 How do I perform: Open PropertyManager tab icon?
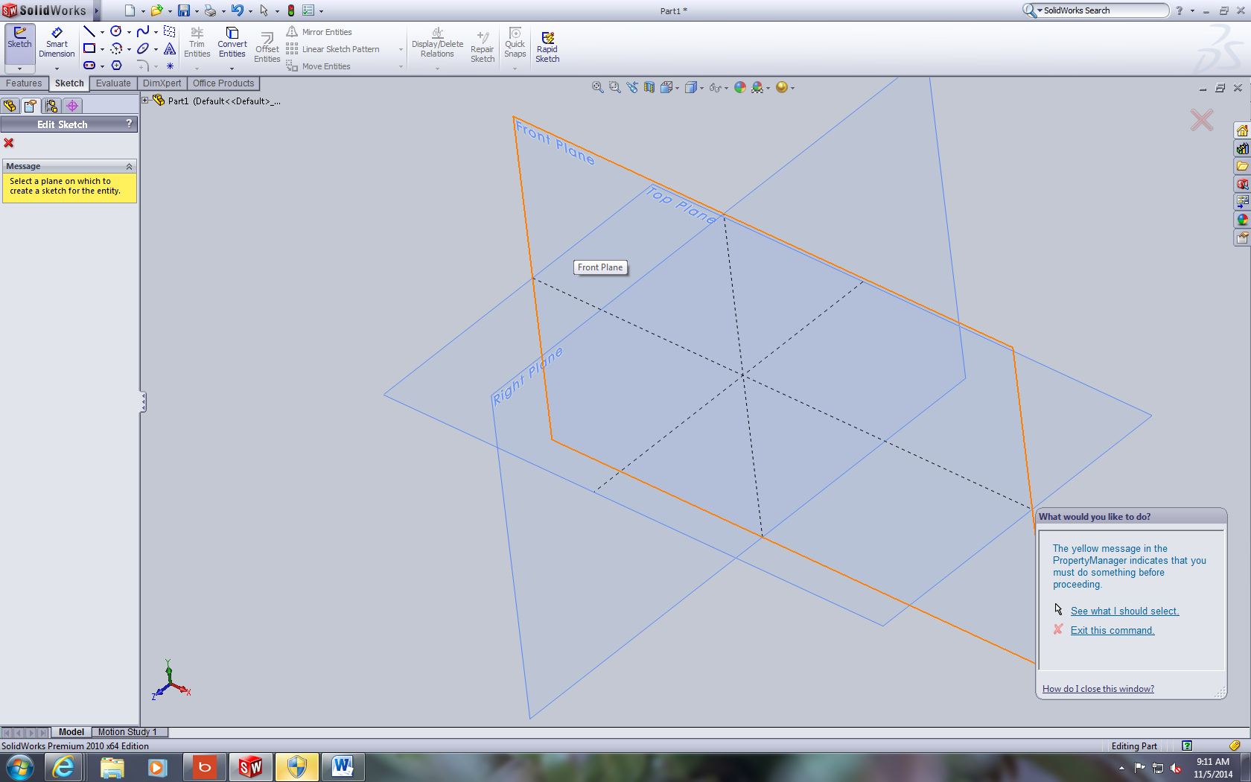pyautogui.click(x=31, y=106)
